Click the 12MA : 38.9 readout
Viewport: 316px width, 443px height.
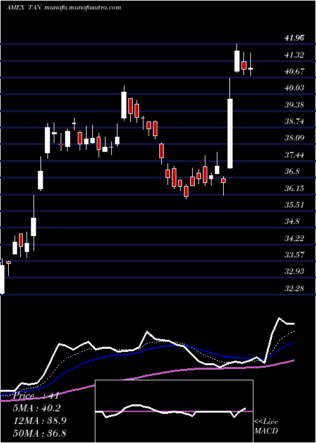point(39,421)
